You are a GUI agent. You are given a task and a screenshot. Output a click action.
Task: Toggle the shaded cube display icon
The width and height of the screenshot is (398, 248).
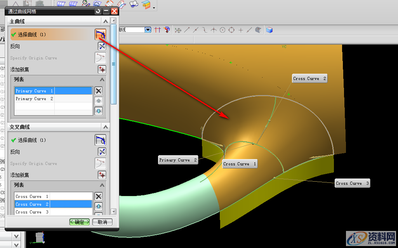[269, 30]
